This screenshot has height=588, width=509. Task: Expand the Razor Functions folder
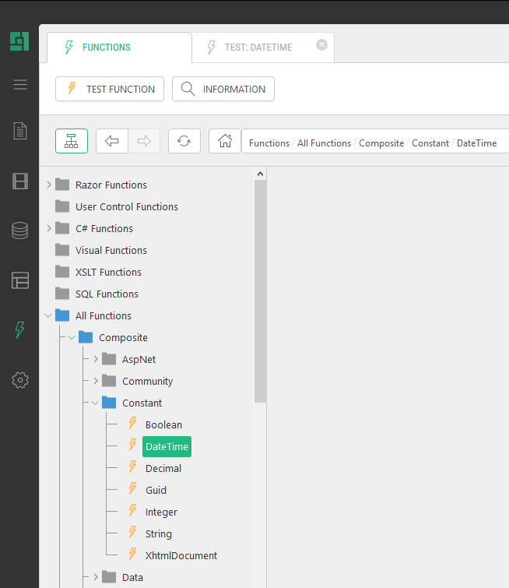click(49, 185)
